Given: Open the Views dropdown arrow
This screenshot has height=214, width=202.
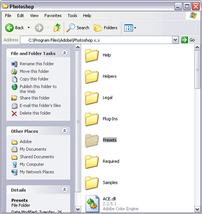Looking at the screenshot, I should click(x=135, y=28).
